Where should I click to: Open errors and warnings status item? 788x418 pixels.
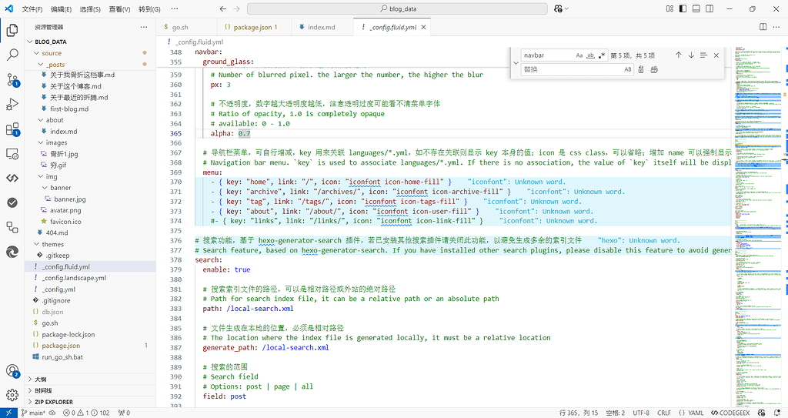[x=86, y=413]
